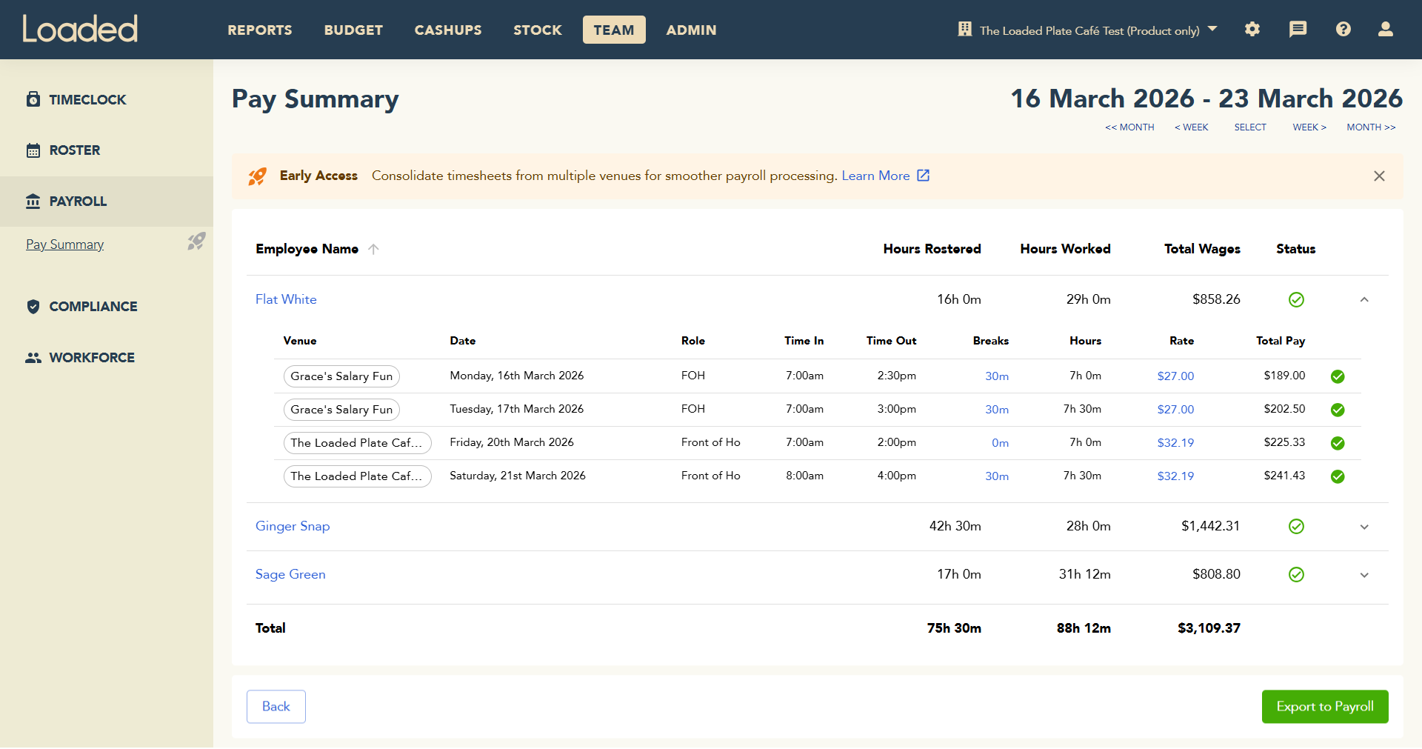Click approved check for Tuesday 17th March shift

tap(1338, 410)
